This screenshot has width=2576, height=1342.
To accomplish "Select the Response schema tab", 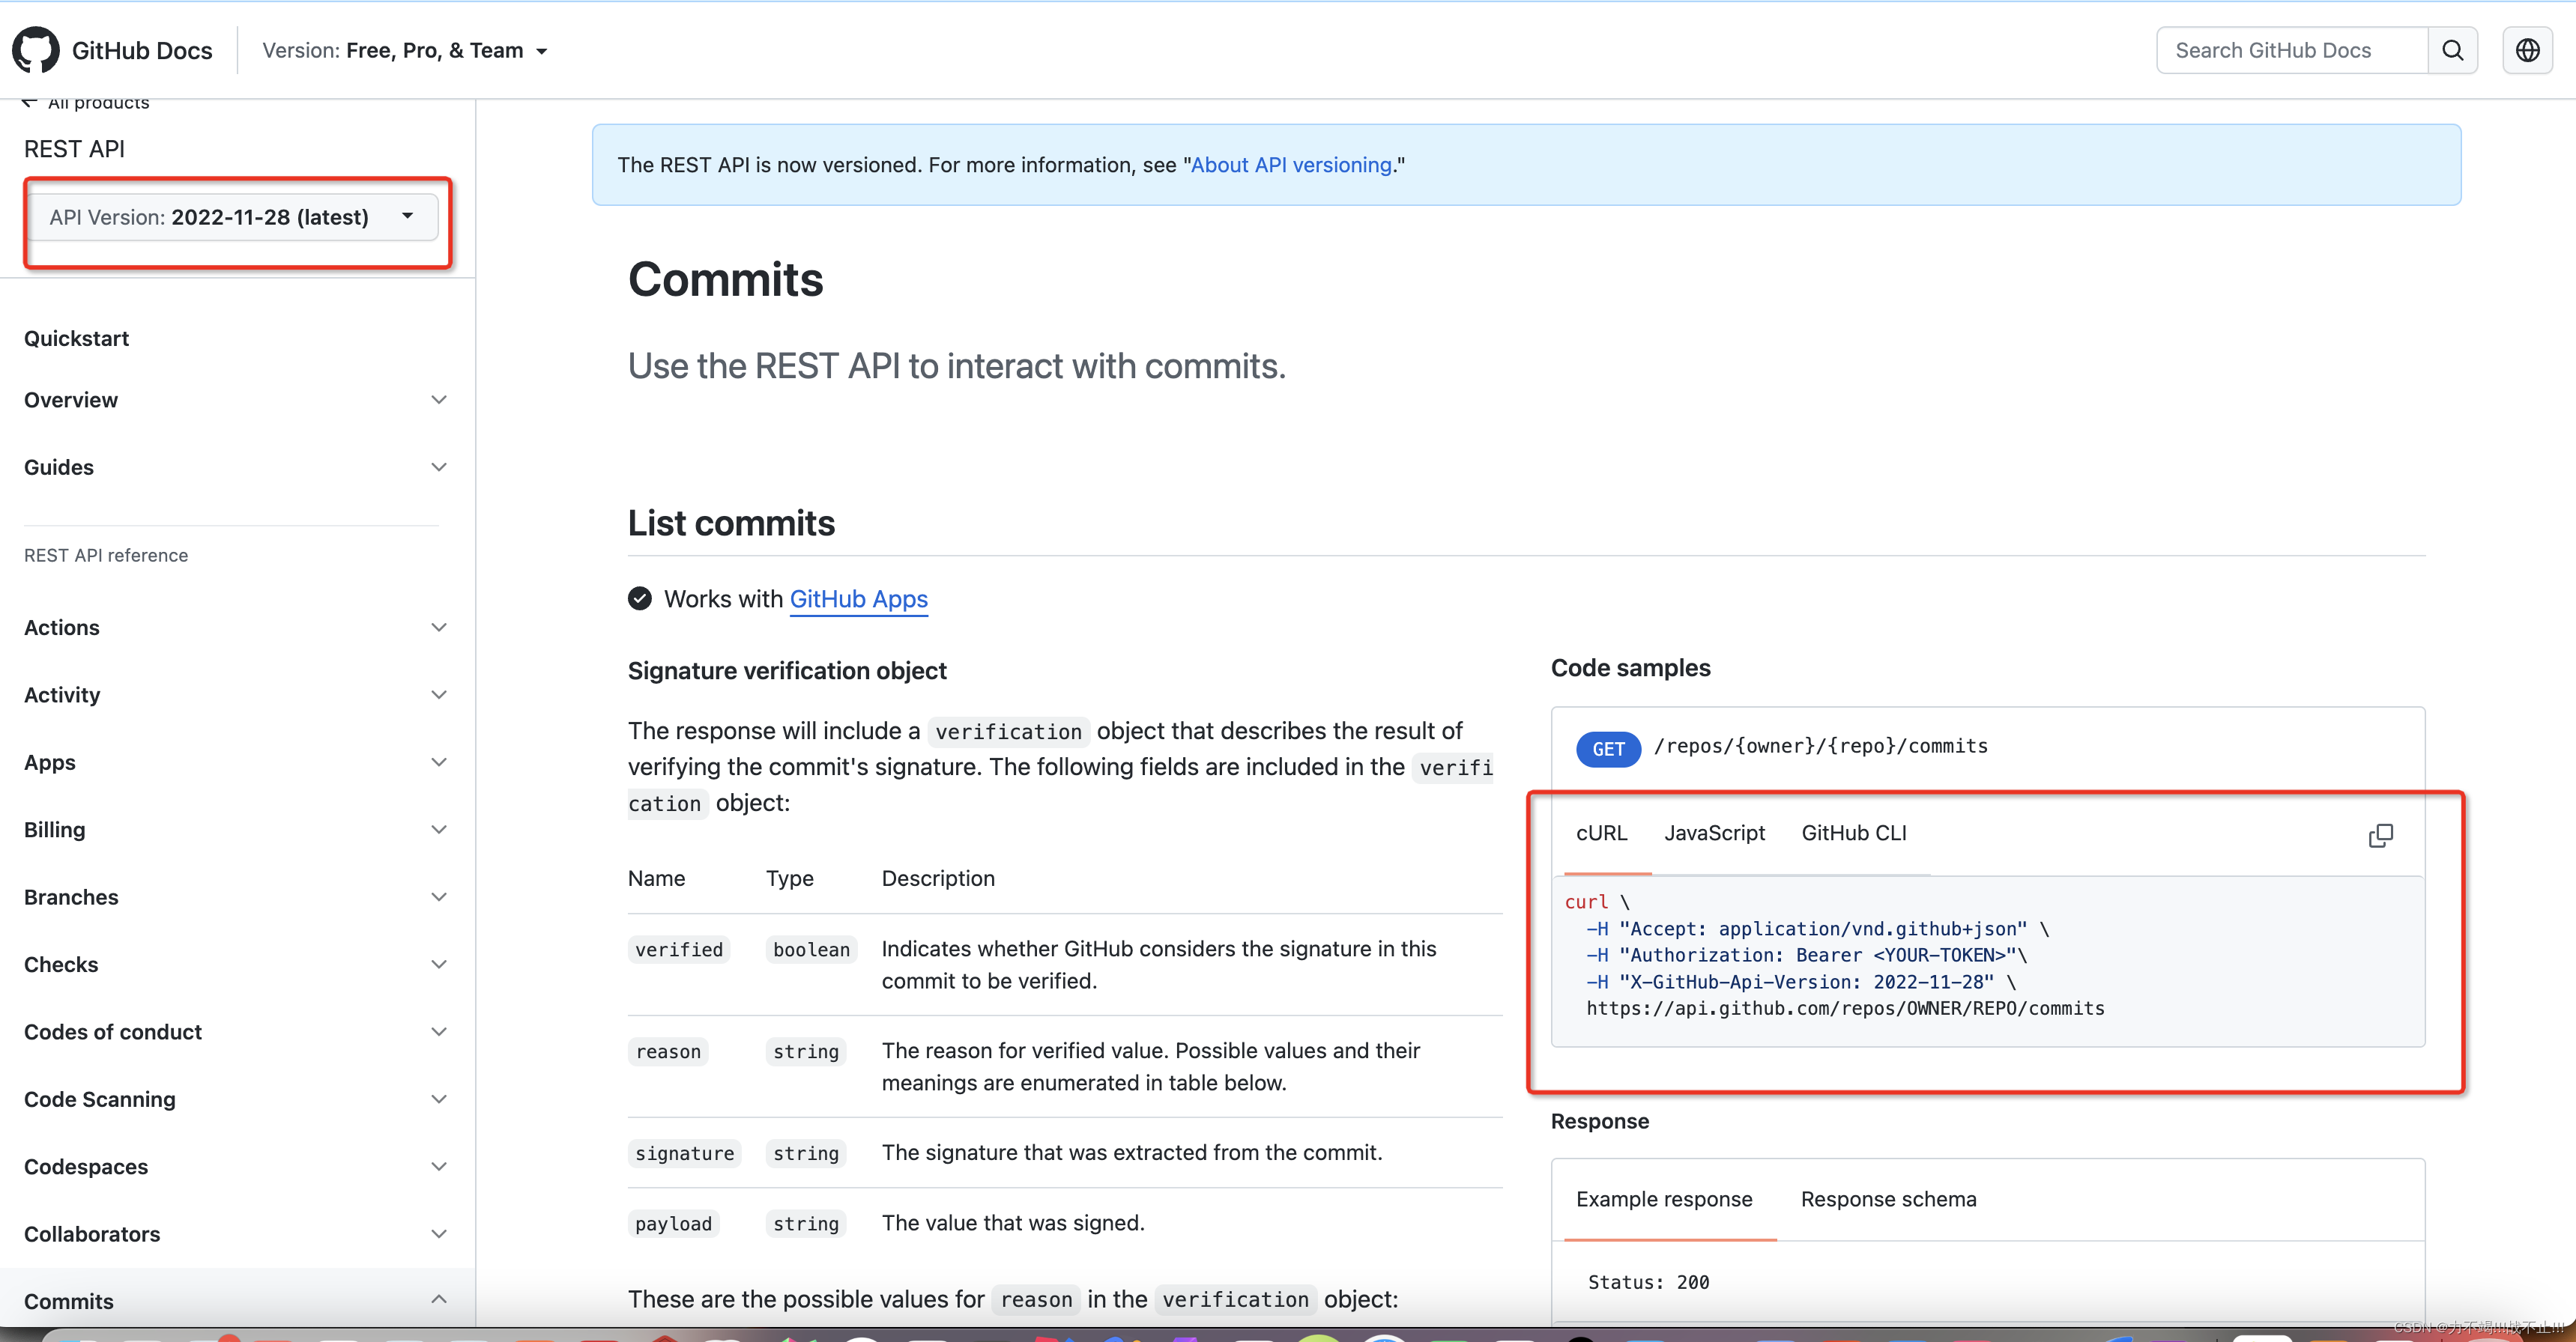I will (1888, 1199).
